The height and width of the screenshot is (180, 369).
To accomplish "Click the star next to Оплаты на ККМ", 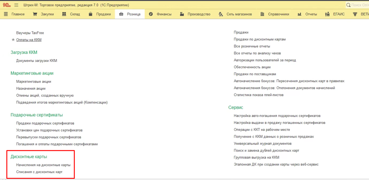I will click(x=13, y=39).
